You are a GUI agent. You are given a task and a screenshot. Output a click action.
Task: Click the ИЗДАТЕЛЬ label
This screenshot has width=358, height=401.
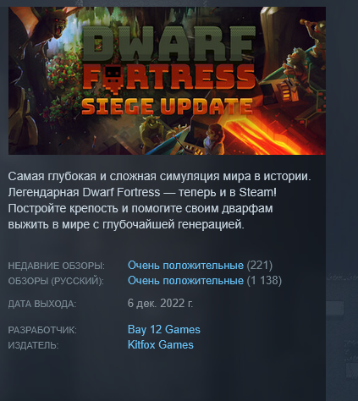(x=33, y=345)
